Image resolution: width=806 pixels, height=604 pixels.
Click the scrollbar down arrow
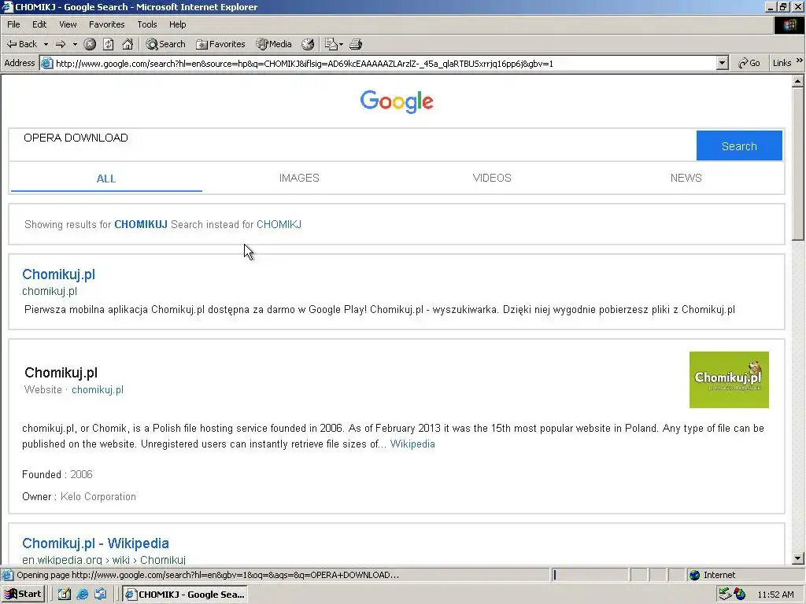[x=798, y=558]
